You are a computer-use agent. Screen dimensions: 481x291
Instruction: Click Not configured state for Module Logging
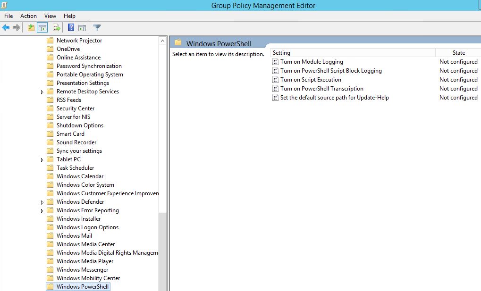(x=458, y=62)
